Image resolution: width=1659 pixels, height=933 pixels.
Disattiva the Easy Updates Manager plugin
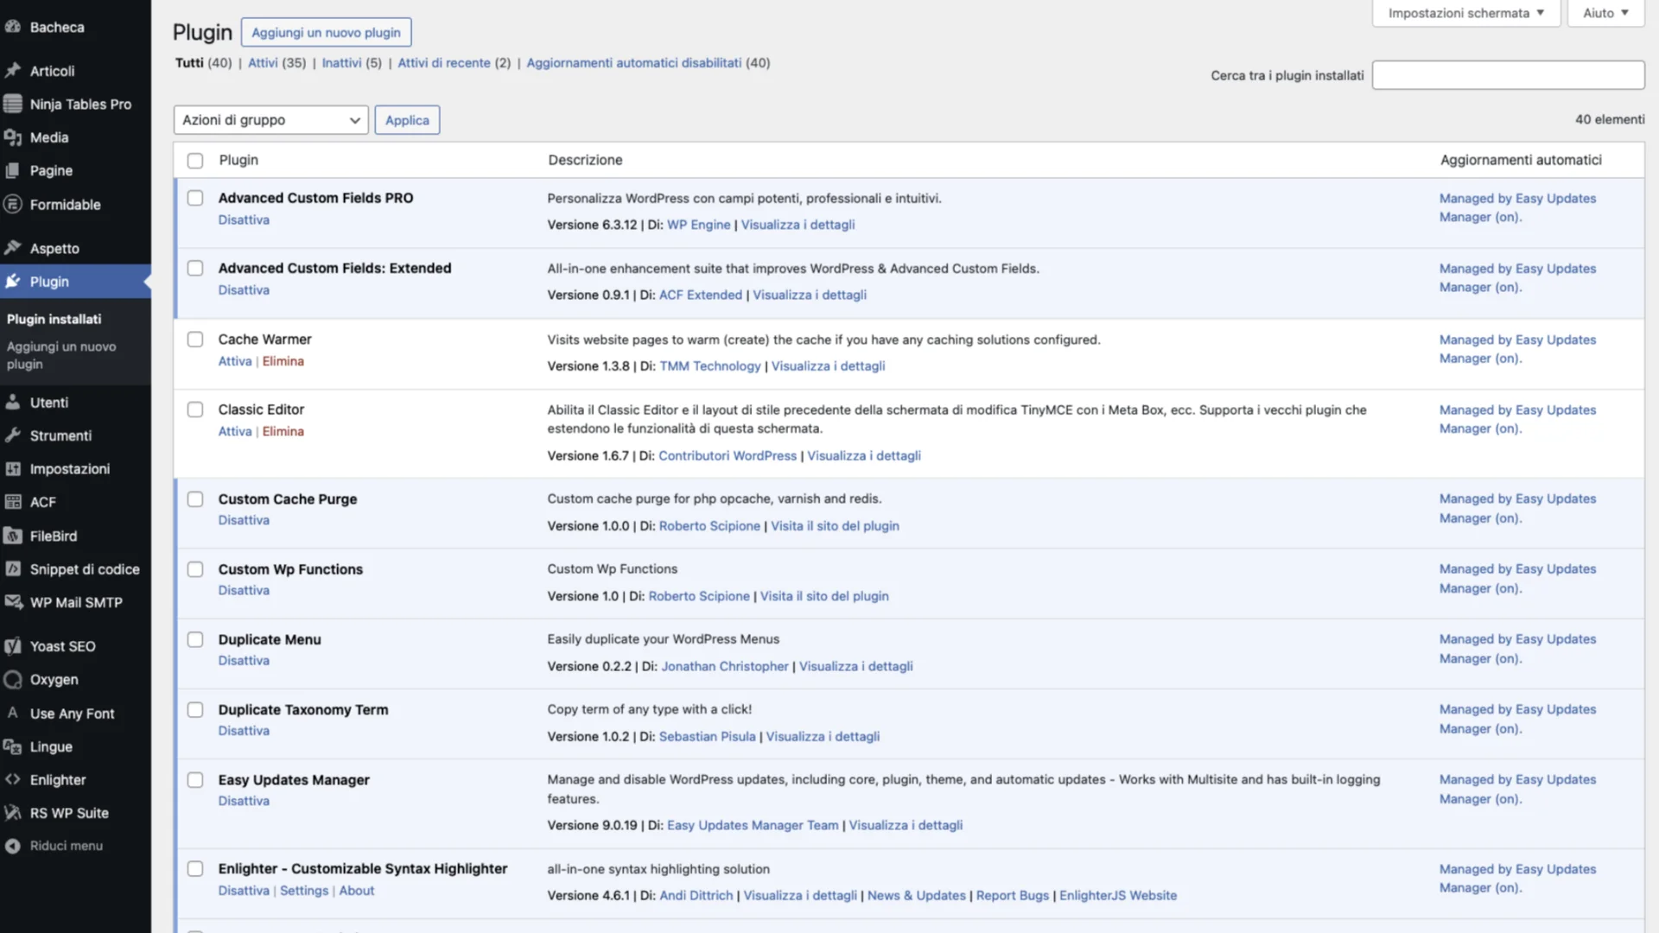(x=244, y=801)
